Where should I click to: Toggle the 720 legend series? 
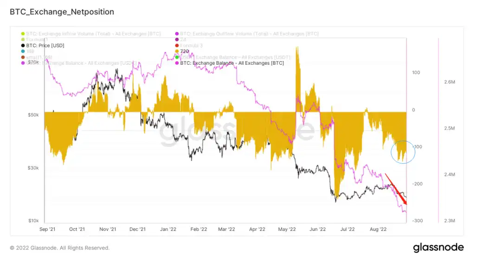pyautogui.click(x=182, y=51)
